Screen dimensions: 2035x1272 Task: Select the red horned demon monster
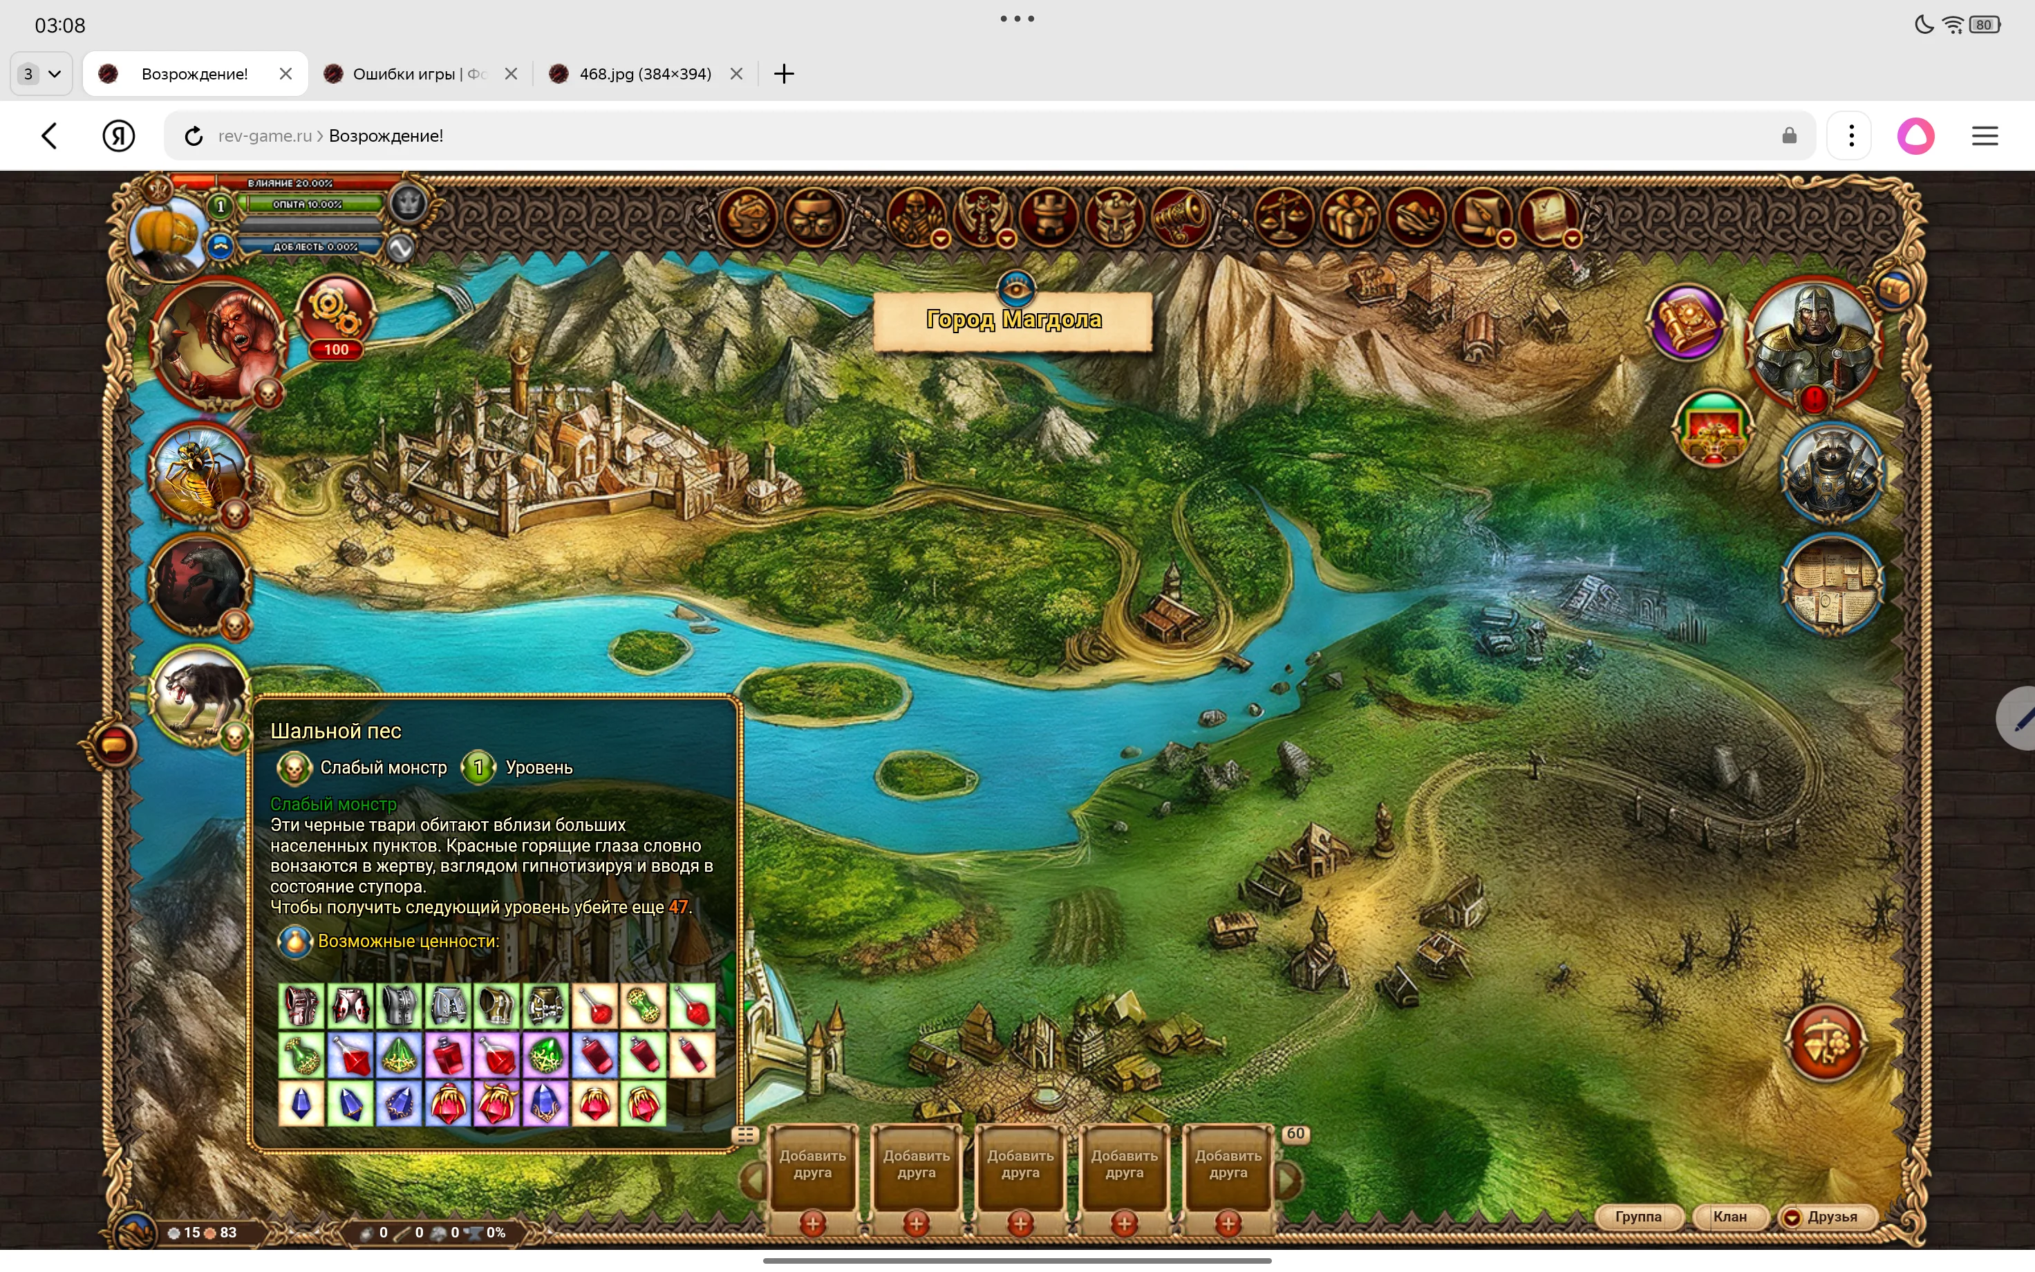[x=218, y=344]
